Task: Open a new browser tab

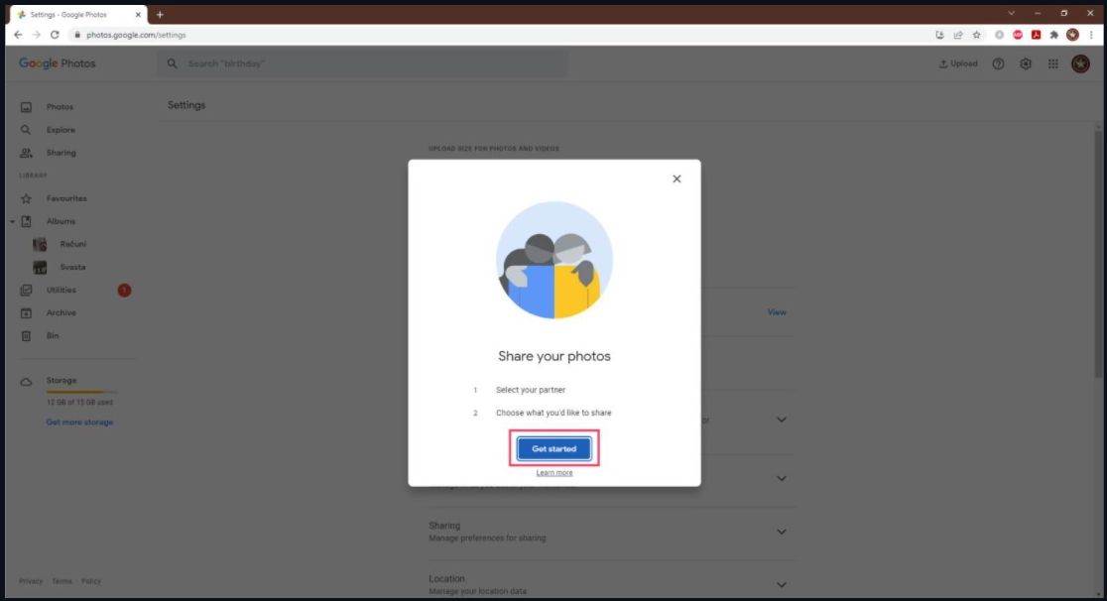Action: coord(160,14)
